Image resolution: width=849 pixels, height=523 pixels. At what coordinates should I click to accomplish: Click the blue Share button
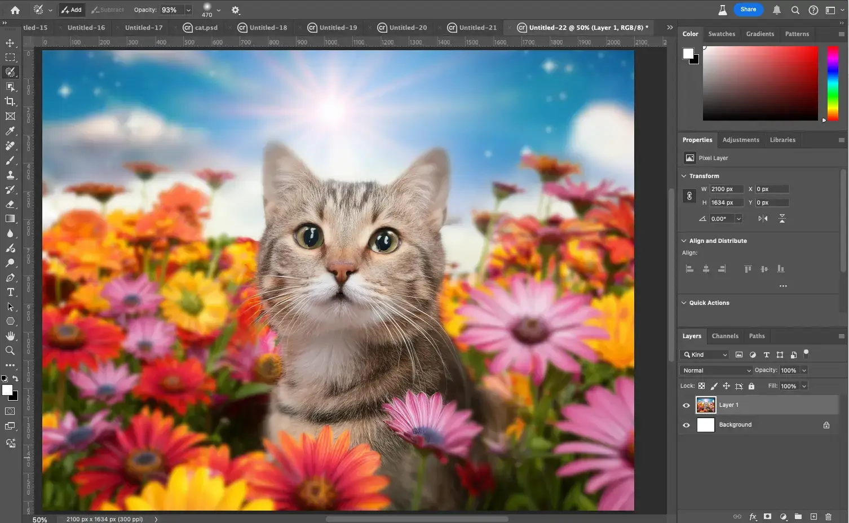[748, 9]
